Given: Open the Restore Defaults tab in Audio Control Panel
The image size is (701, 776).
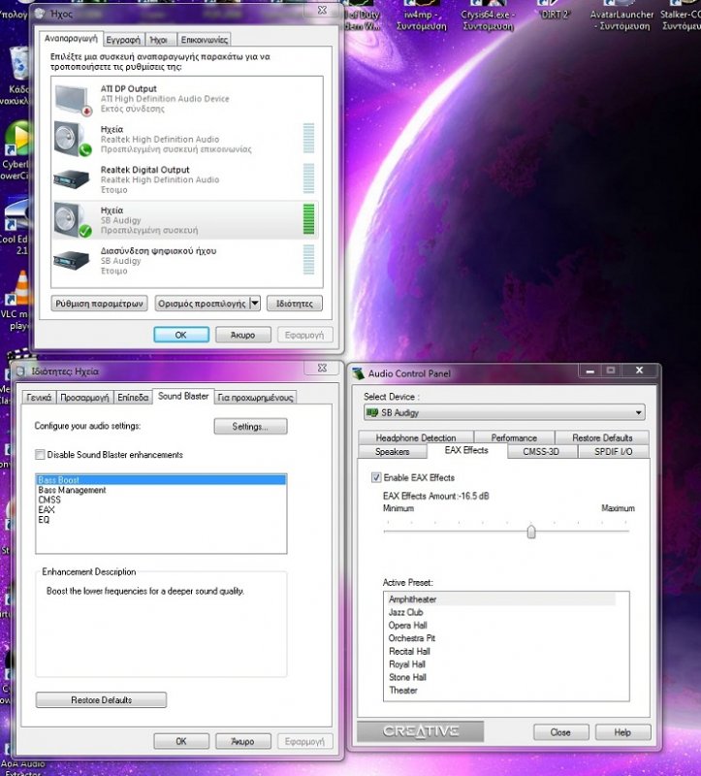Looking at the screenshot, I should click(602, 437).
